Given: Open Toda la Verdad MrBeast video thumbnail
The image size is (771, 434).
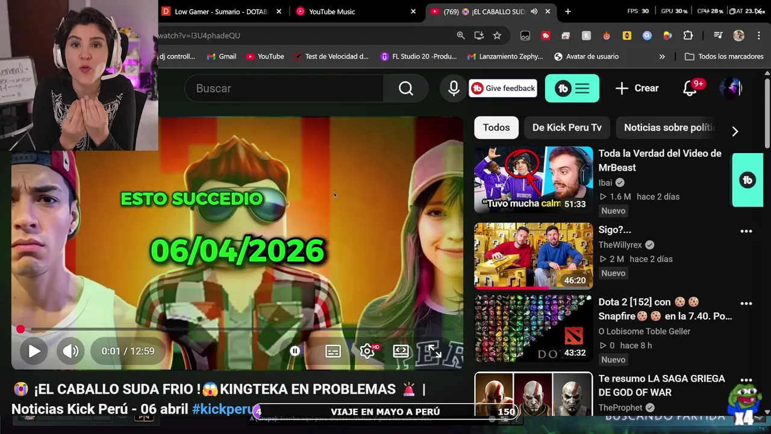Looking at the screenshot, I should click(534, 180).
